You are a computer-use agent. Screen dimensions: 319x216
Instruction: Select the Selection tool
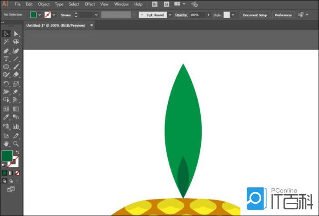(6, 34)
